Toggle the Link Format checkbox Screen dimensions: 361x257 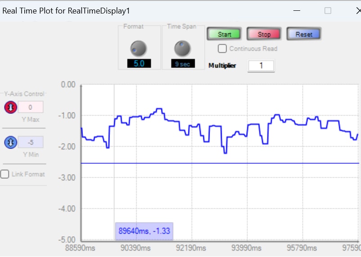[5, 174]
